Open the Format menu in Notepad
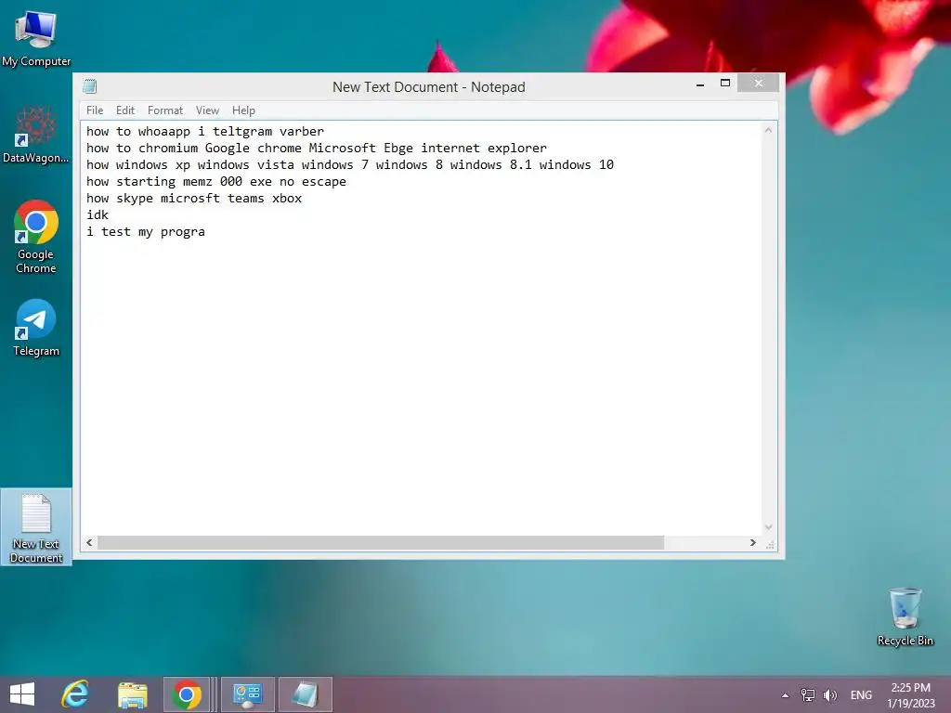The width and height of the screenshot is (951, 713). click(165, 110)
